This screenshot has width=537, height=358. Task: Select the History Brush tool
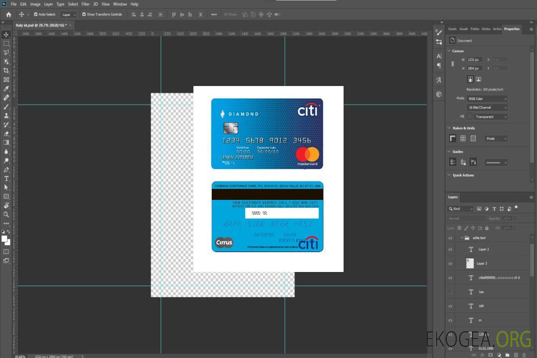click(x=6, y=125)
